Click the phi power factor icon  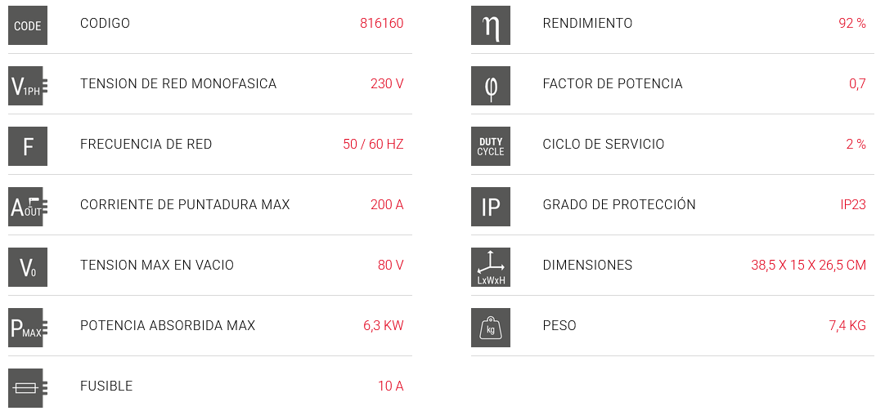[491, 85]
